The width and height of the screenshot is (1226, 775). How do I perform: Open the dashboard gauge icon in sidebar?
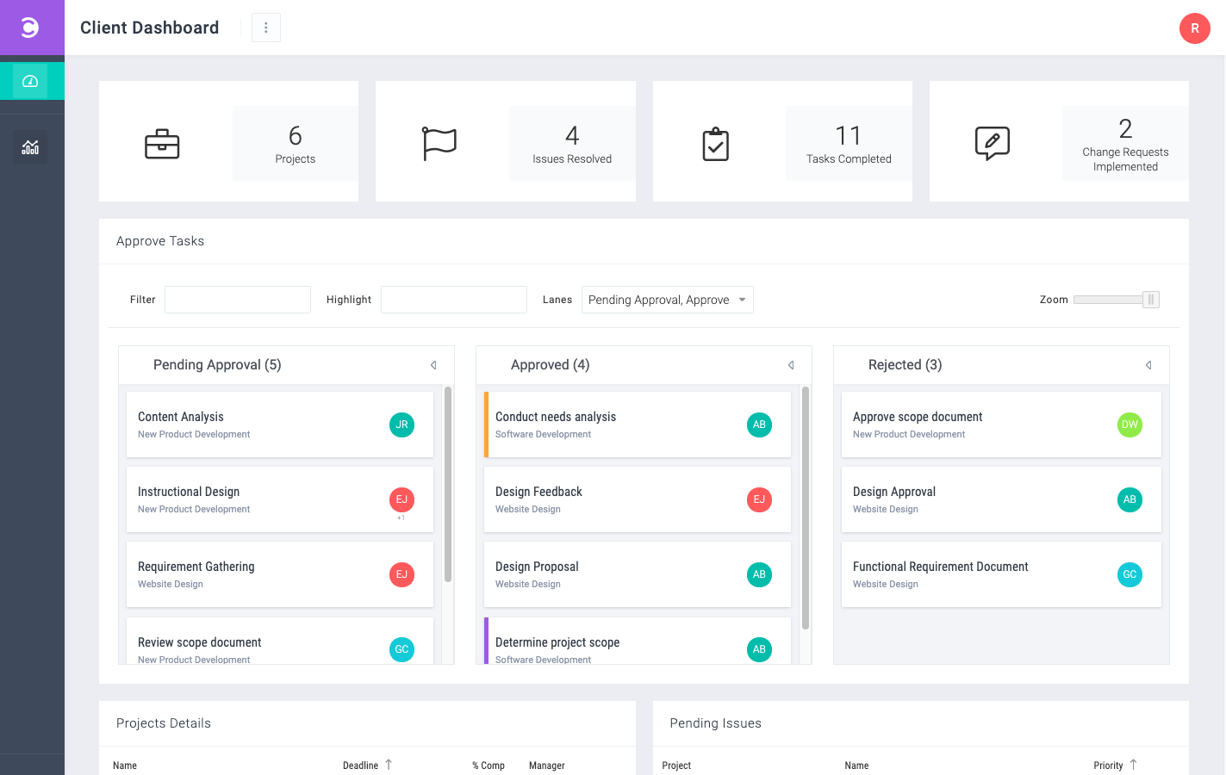point(30,81)
